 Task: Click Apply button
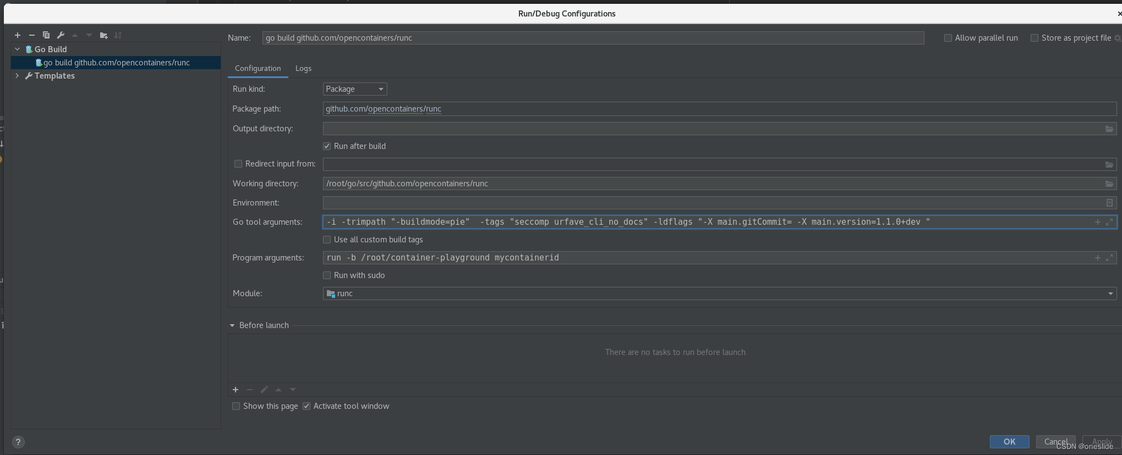[x=1102, y=442]
